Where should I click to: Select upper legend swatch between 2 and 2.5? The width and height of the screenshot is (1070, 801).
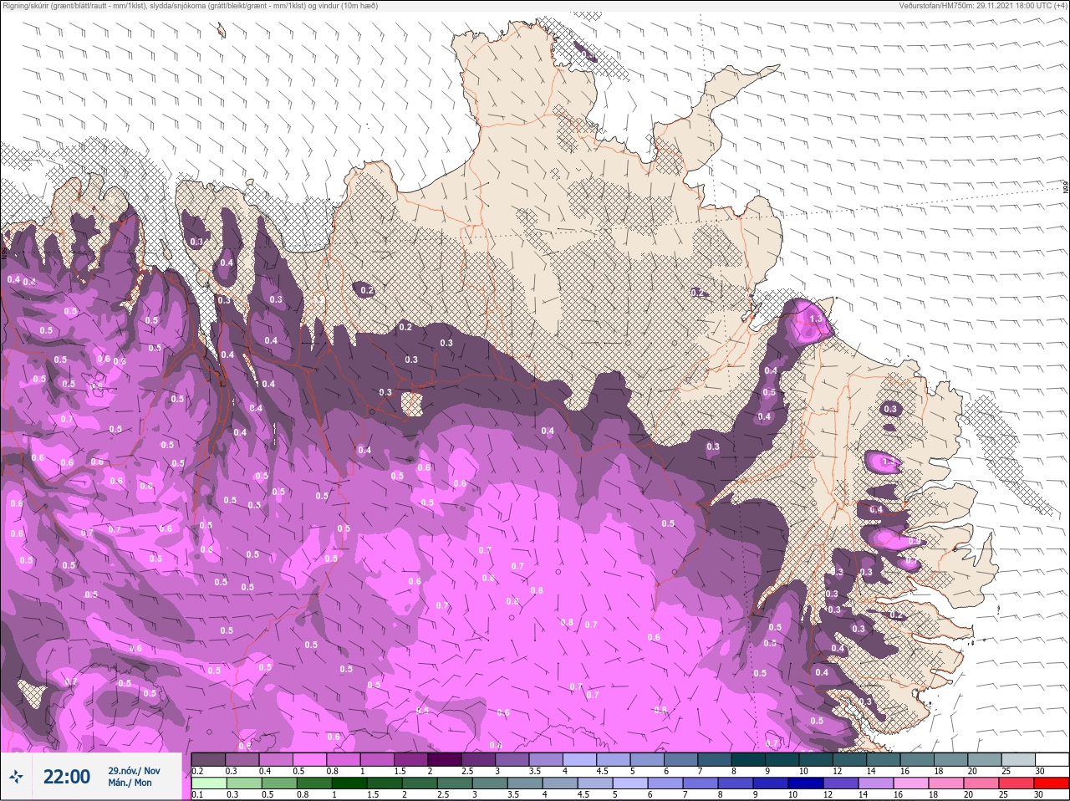445,759
